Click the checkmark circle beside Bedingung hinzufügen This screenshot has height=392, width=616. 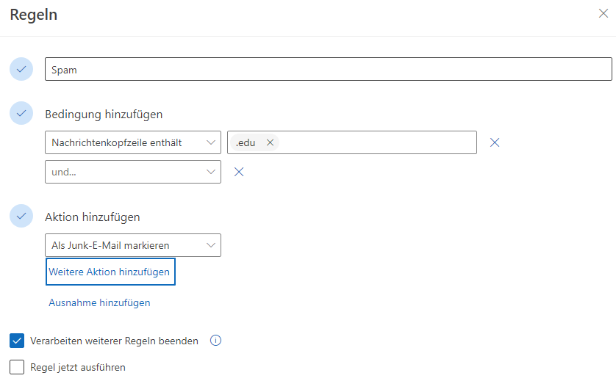click(21, 113)
